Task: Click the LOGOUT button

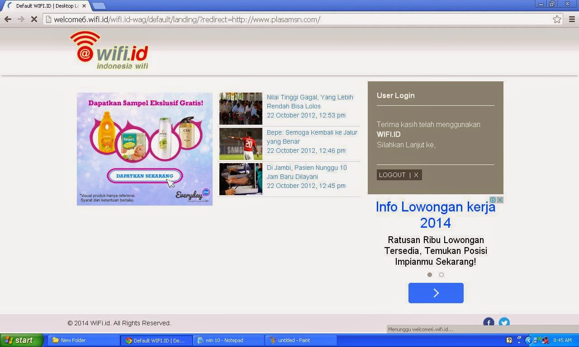Action: tap(399, 175)
